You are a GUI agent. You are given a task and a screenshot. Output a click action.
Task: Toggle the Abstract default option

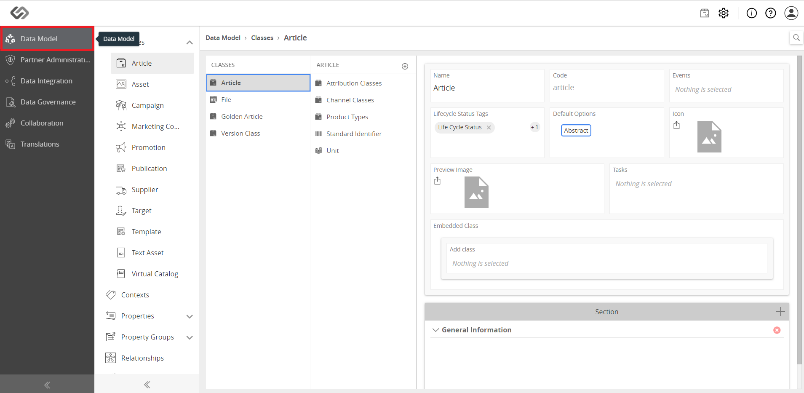pyautogui.click(x=576, y=131)
